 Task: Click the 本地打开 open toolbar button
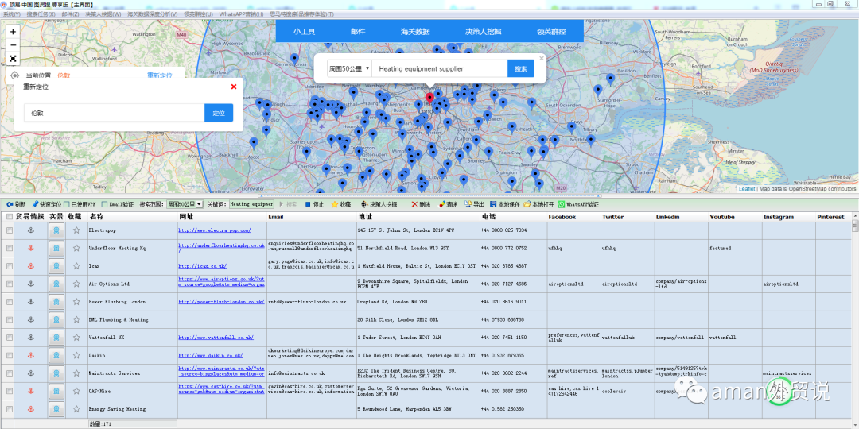click(538, 204)
